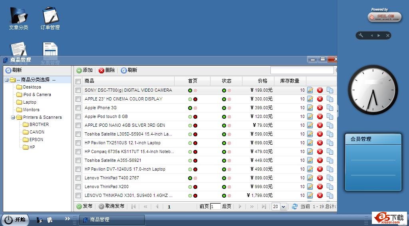
Task: Tick the checkbox for Lenovo ThinkPad X200
Action: click(78, 187)
